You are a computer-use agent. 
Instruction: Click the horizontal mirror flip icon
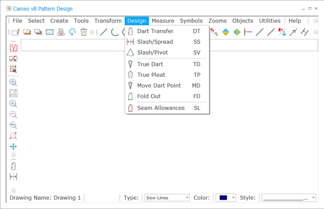237,32
